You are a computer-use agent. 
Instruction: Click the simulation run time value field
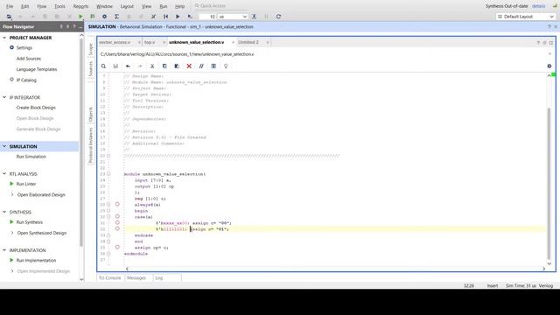(x=207, y=17)
